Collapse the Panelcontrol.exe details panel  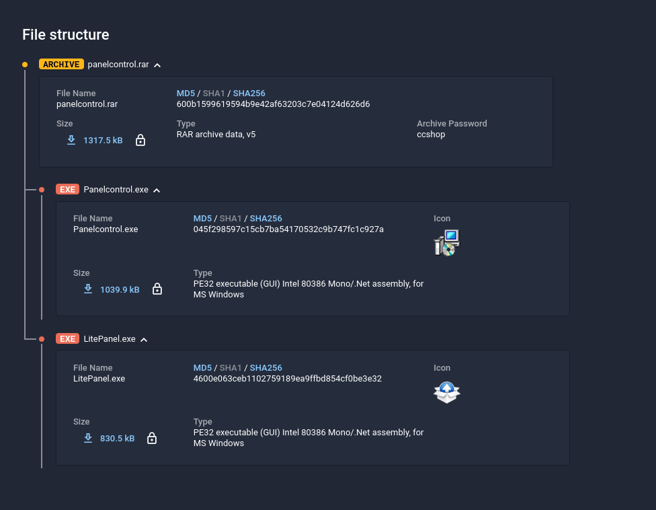[x=156, y=190]
